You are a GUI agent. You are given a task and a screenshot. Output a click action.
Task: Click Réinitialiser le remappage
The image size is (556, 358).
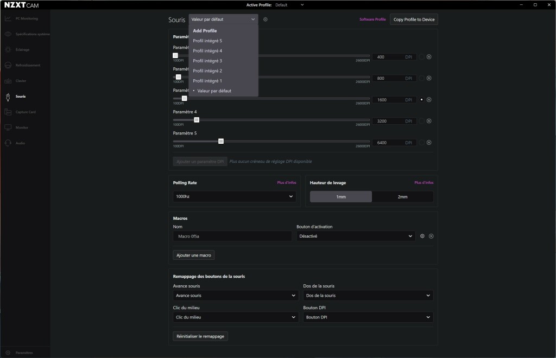click(201, 336)
